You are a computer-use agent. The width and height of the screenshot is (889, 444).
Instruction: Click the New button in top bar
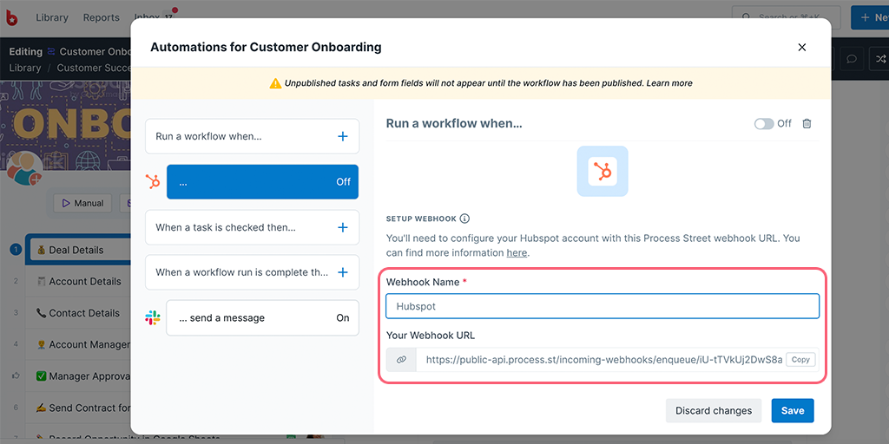(x=870, y=17)
